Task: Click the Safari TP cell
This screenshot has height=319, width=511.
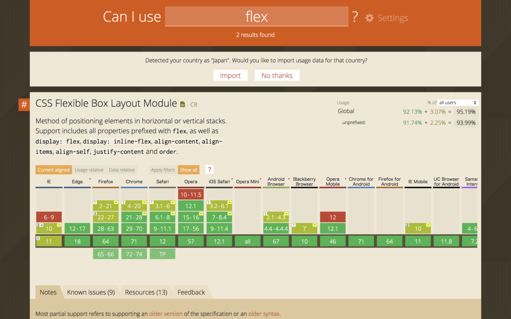Action: click(162, 254)
